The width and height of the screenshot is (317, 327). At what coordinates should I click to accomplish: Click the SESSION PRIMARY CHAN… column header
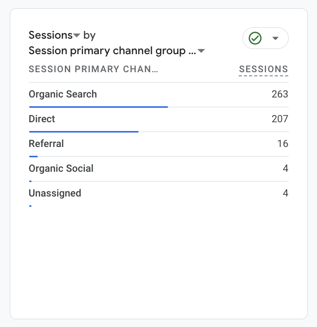(x=93, y=70)
